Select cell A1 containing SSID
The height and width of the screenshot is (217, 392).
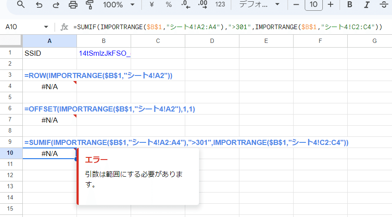(49, 53)
